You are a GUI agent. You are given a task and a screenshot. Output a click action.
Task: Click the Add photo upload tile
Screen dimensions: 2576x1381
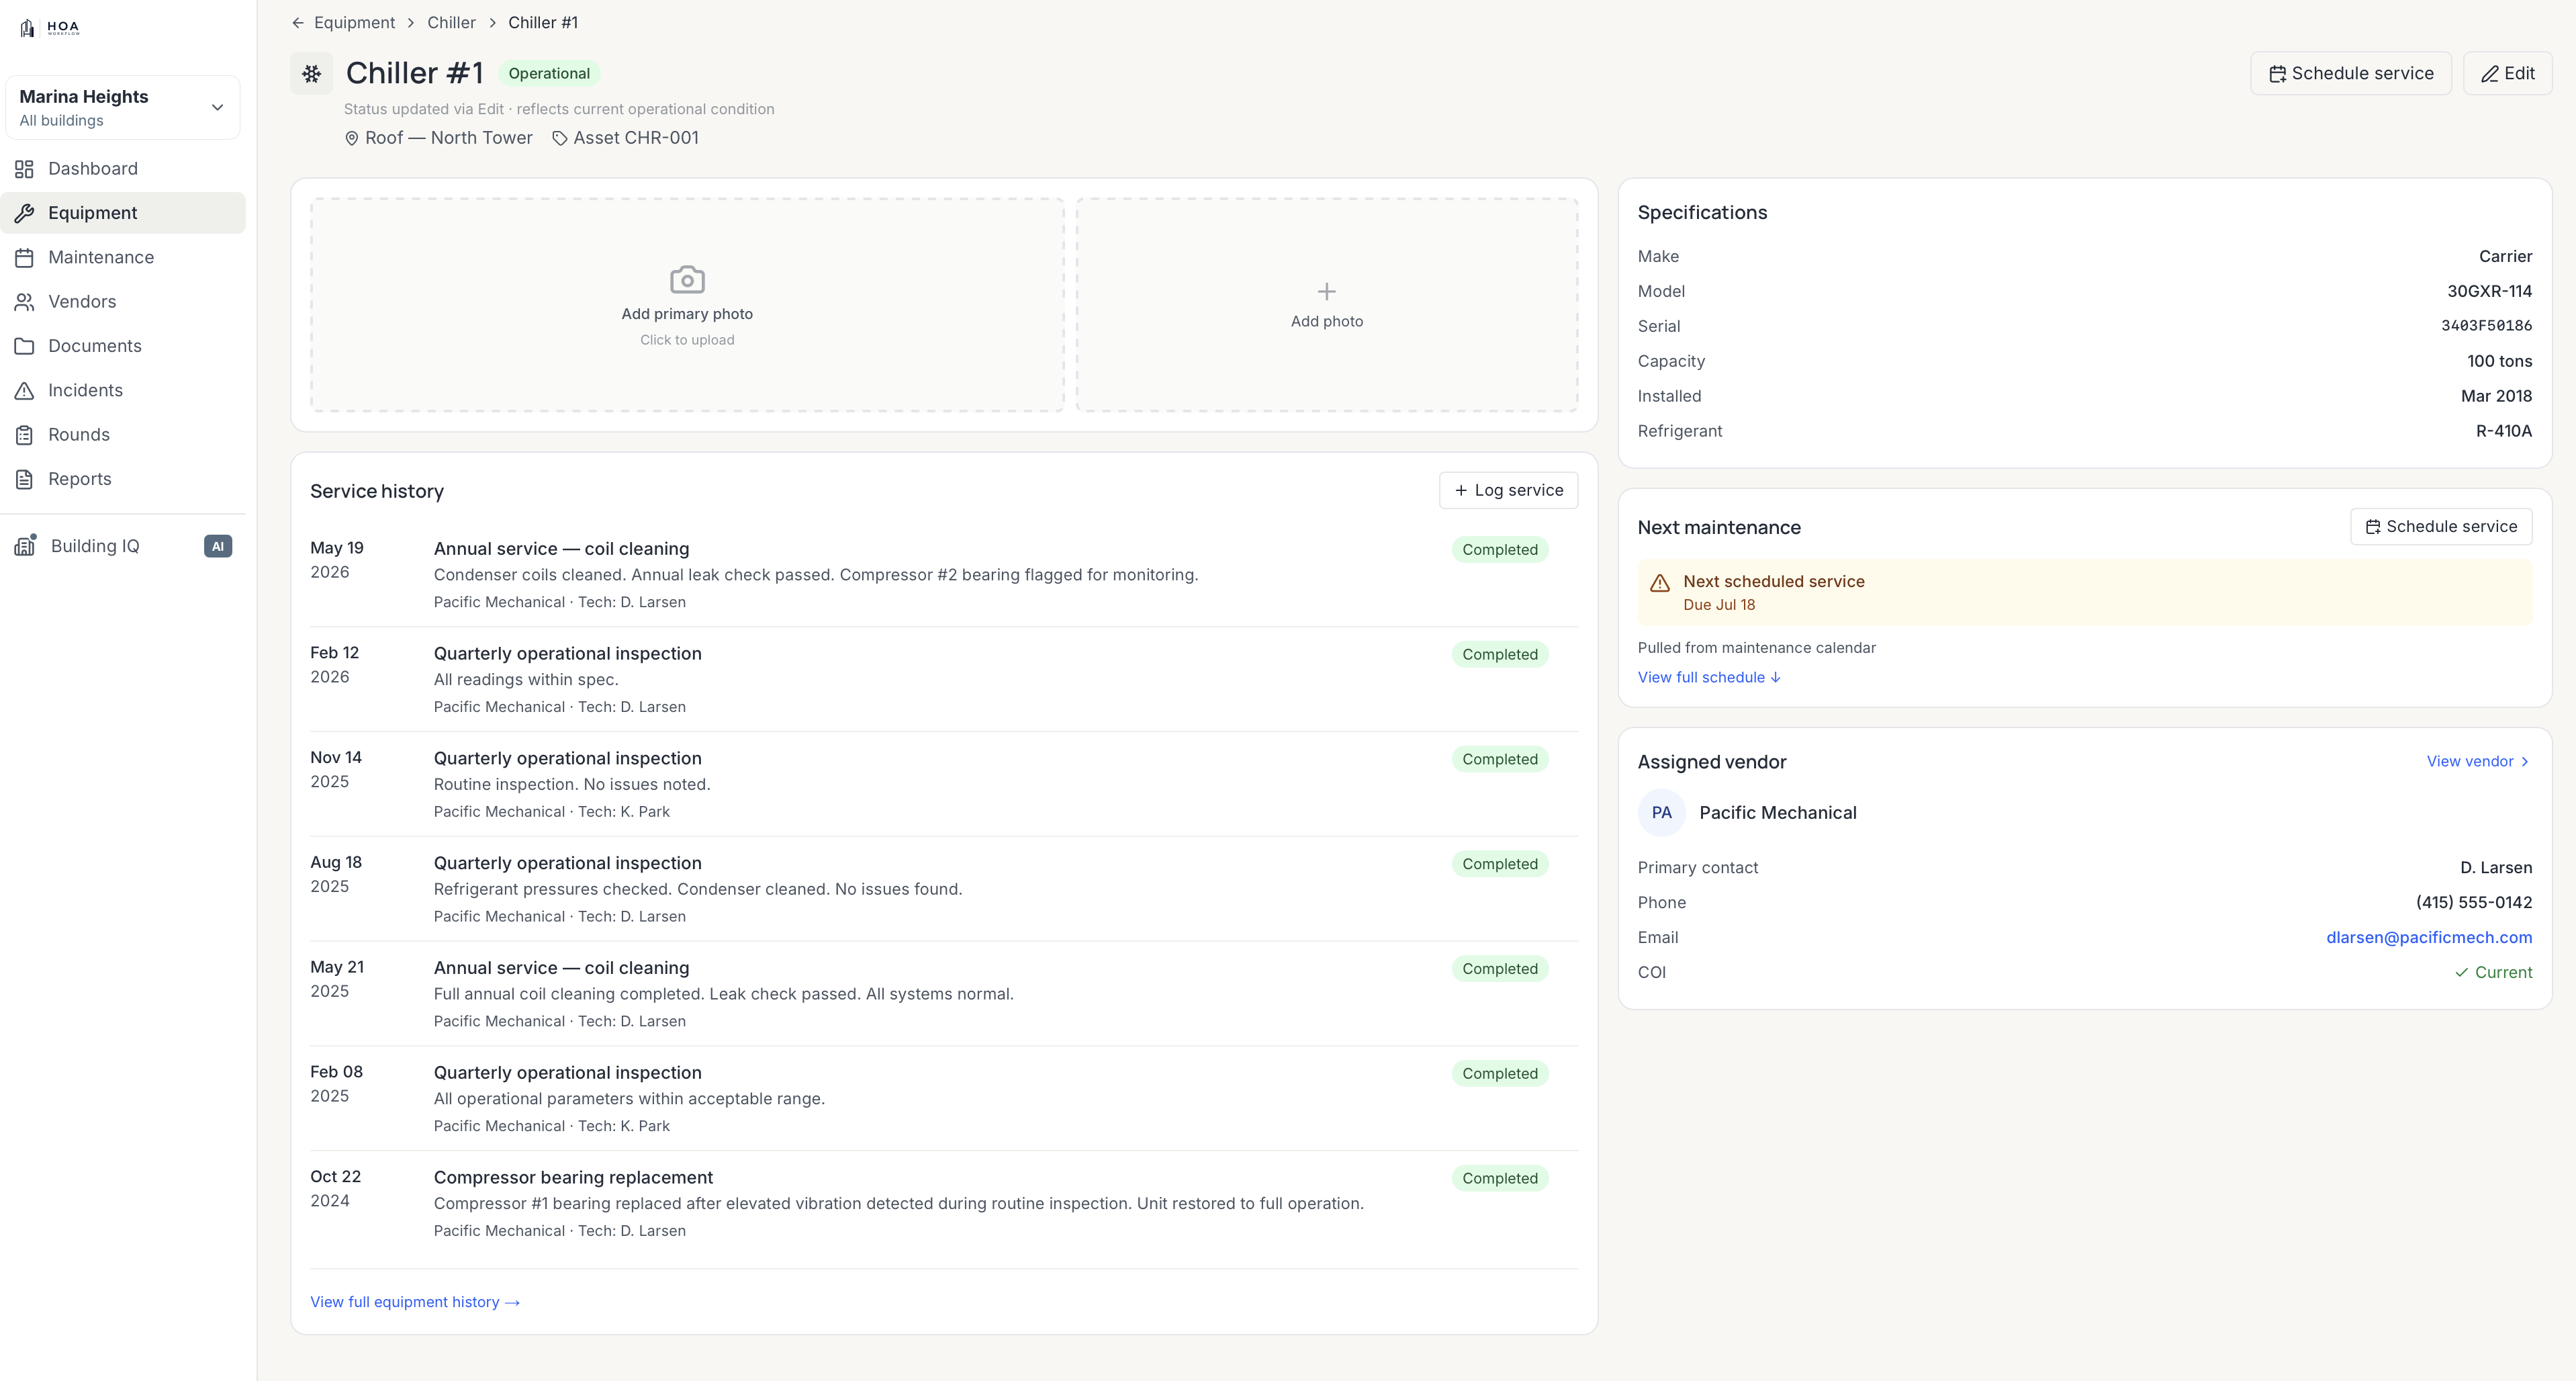pos(1327,304)
